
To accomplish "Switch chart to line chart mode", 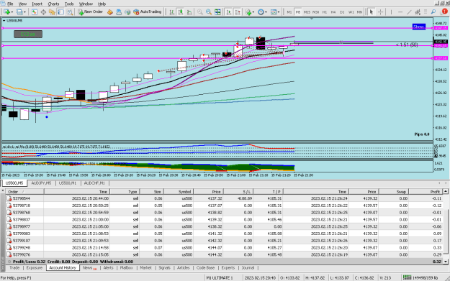I will (189, 12).
